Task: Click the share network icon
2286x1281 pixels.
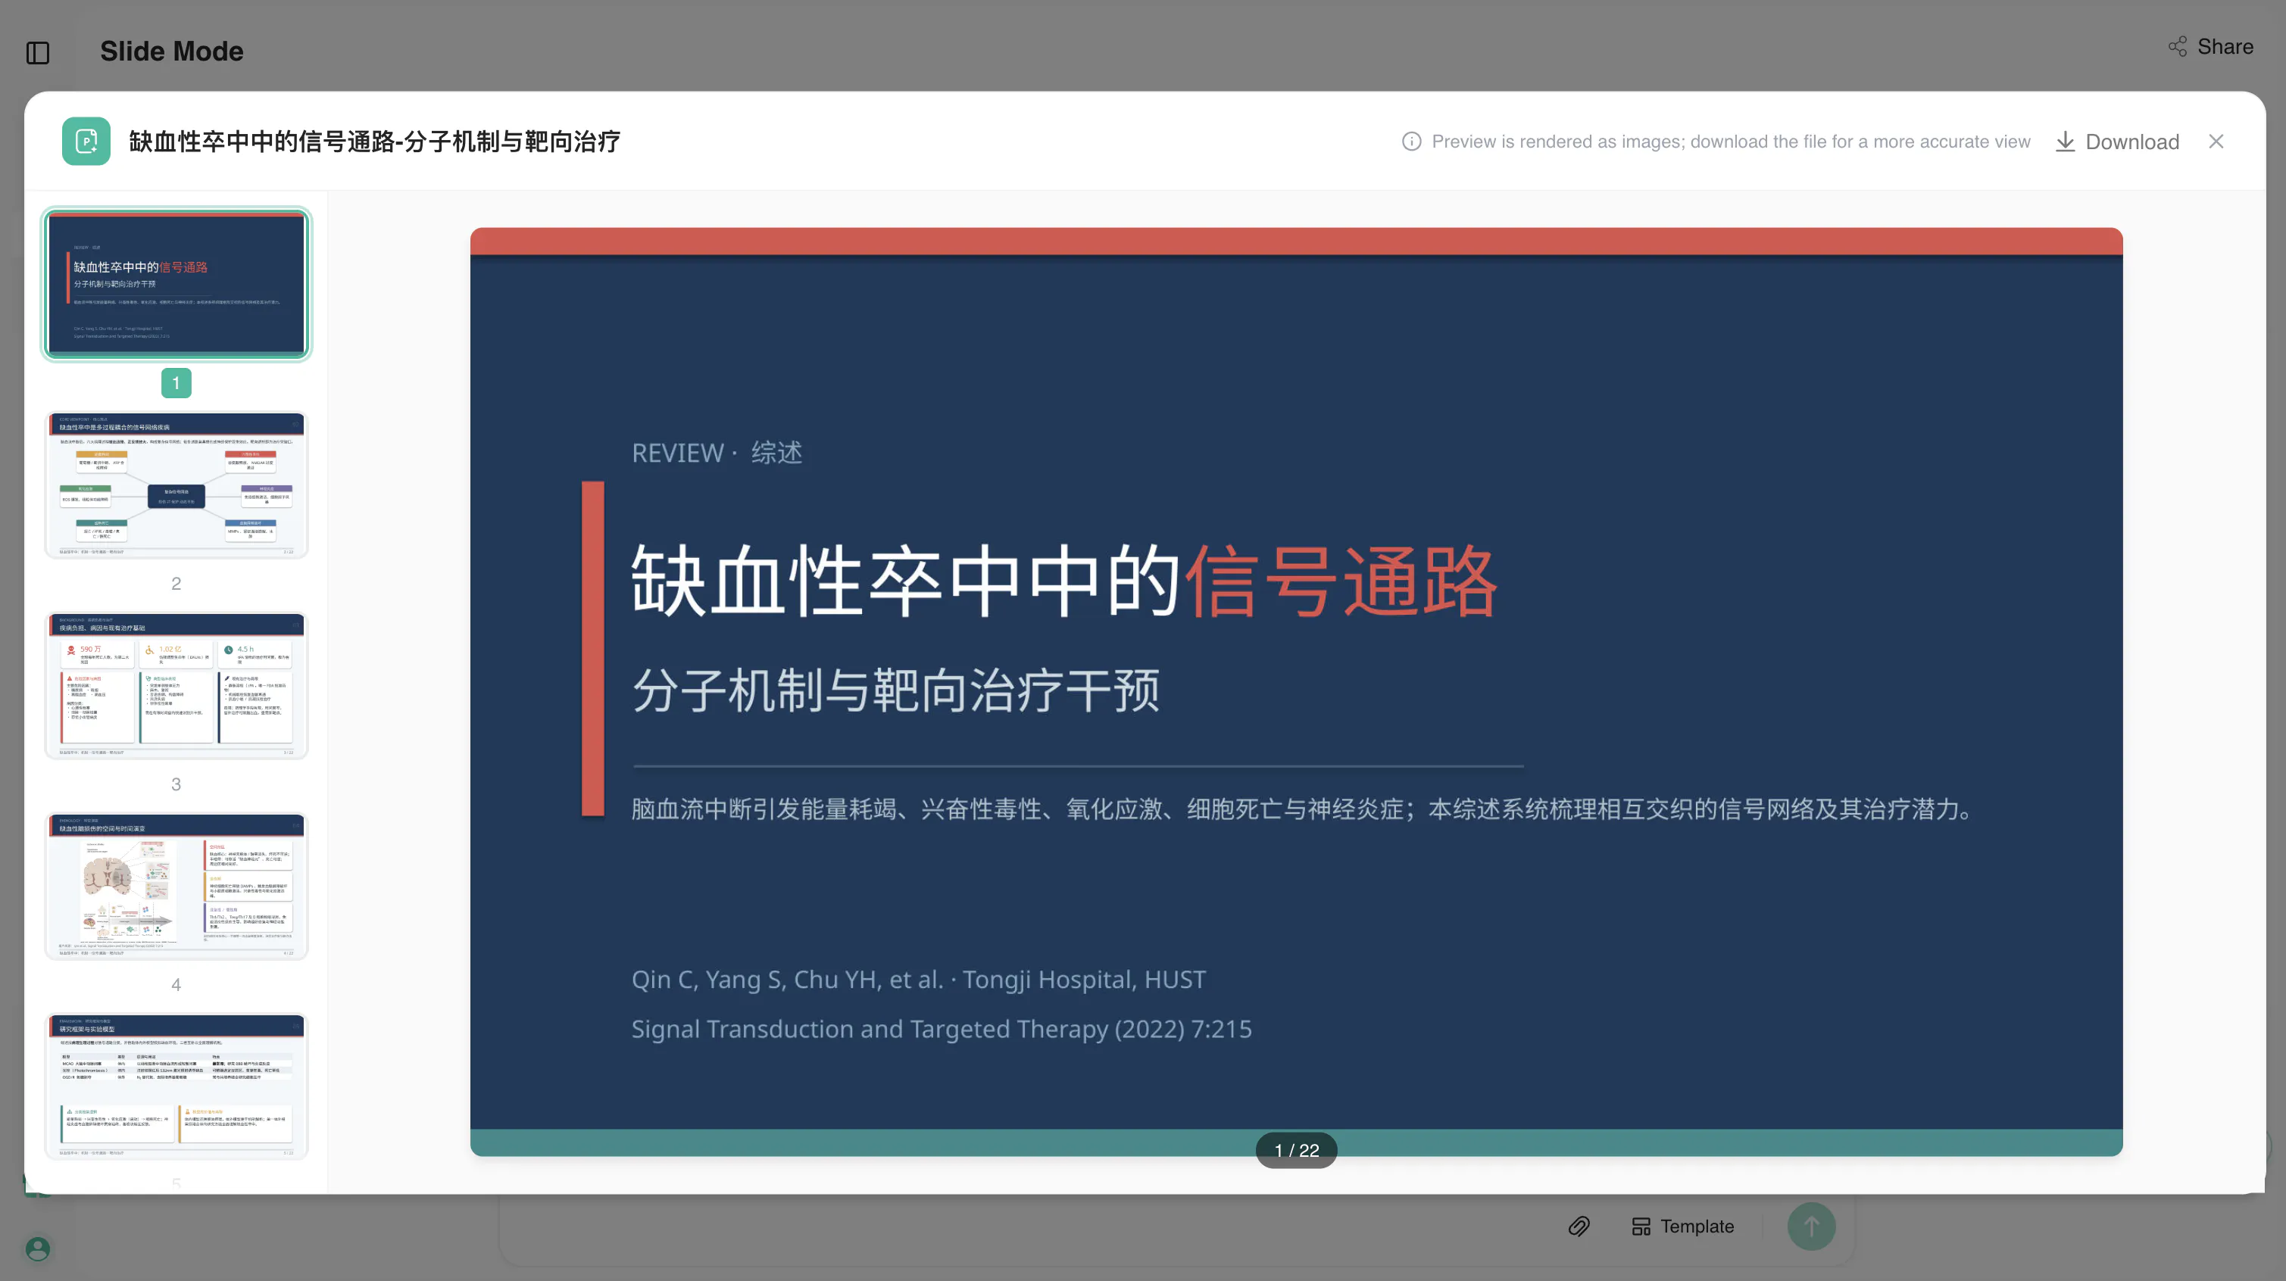Action: pyautogui.click(x=2178, y=46)
